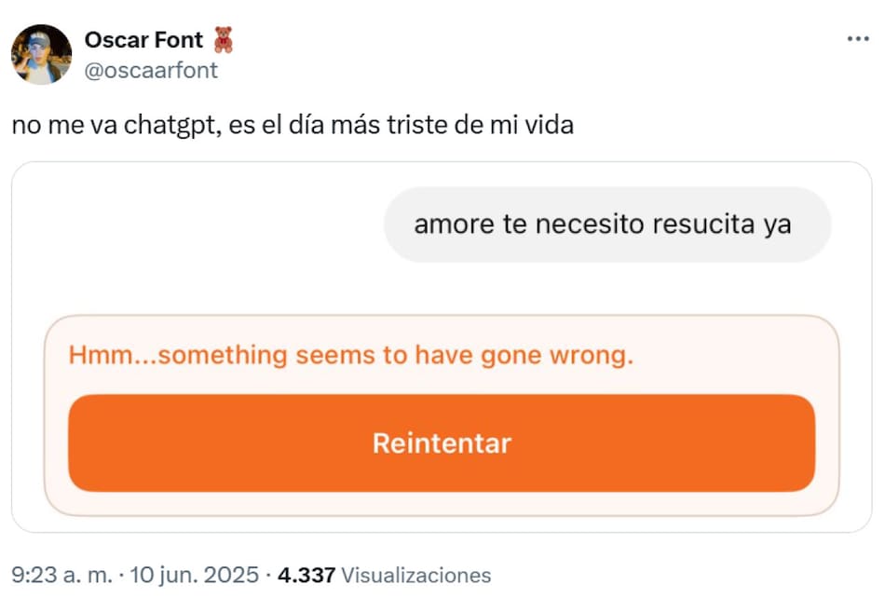This screenshot has width=885, height=612.
Task: Open the Visualizaciones label
Action: tap(415, 575)
